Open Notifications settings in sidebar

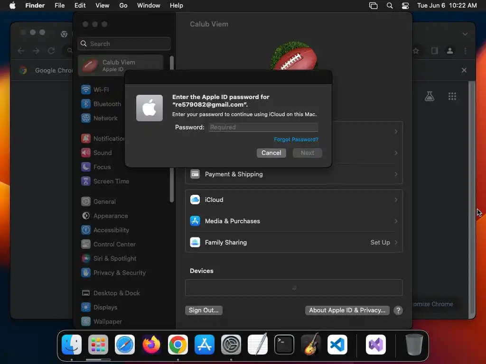pos(103,138)
